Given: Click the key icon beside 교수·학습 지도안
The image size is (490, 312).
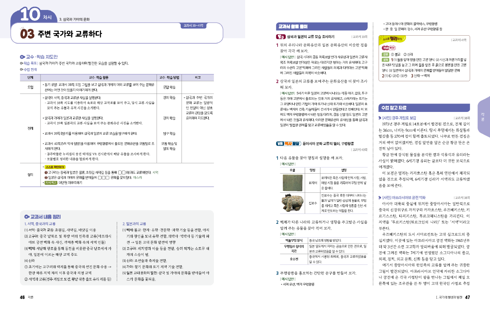Looking at the screenshot, I should [x=22, y=56].
